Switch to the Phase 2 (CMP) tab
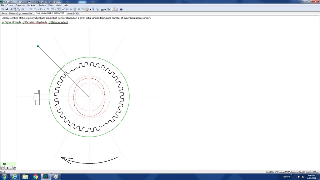Screen dimensions: 320x180 (73, 13)
